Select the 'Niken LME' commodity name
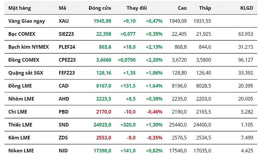This screenshot has width=266, height=155. (x=21, y=151)
